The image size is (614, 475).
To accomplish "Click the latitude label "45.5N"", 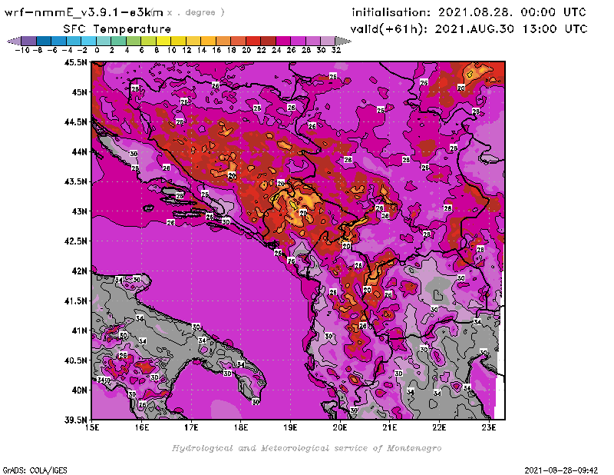I will coord(75,62).
